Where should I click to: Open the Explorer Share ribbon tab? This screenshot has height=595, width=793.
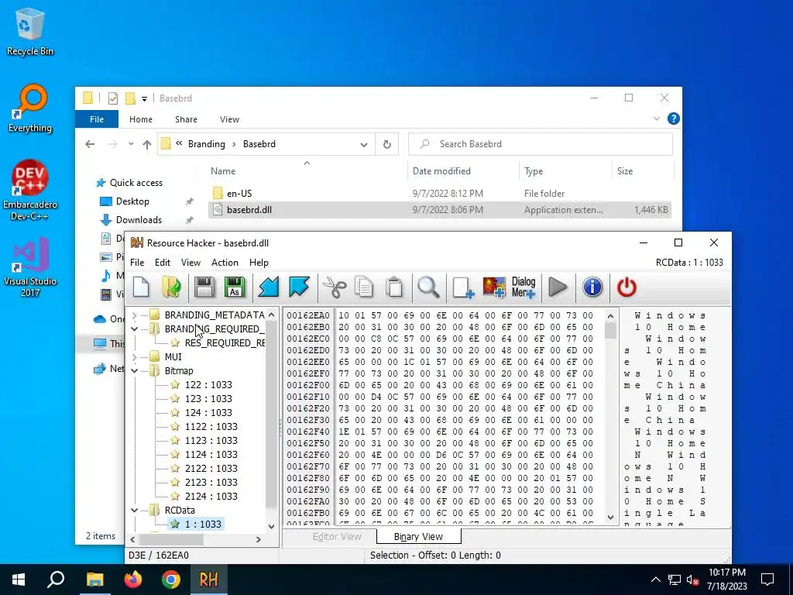[186, 119]
